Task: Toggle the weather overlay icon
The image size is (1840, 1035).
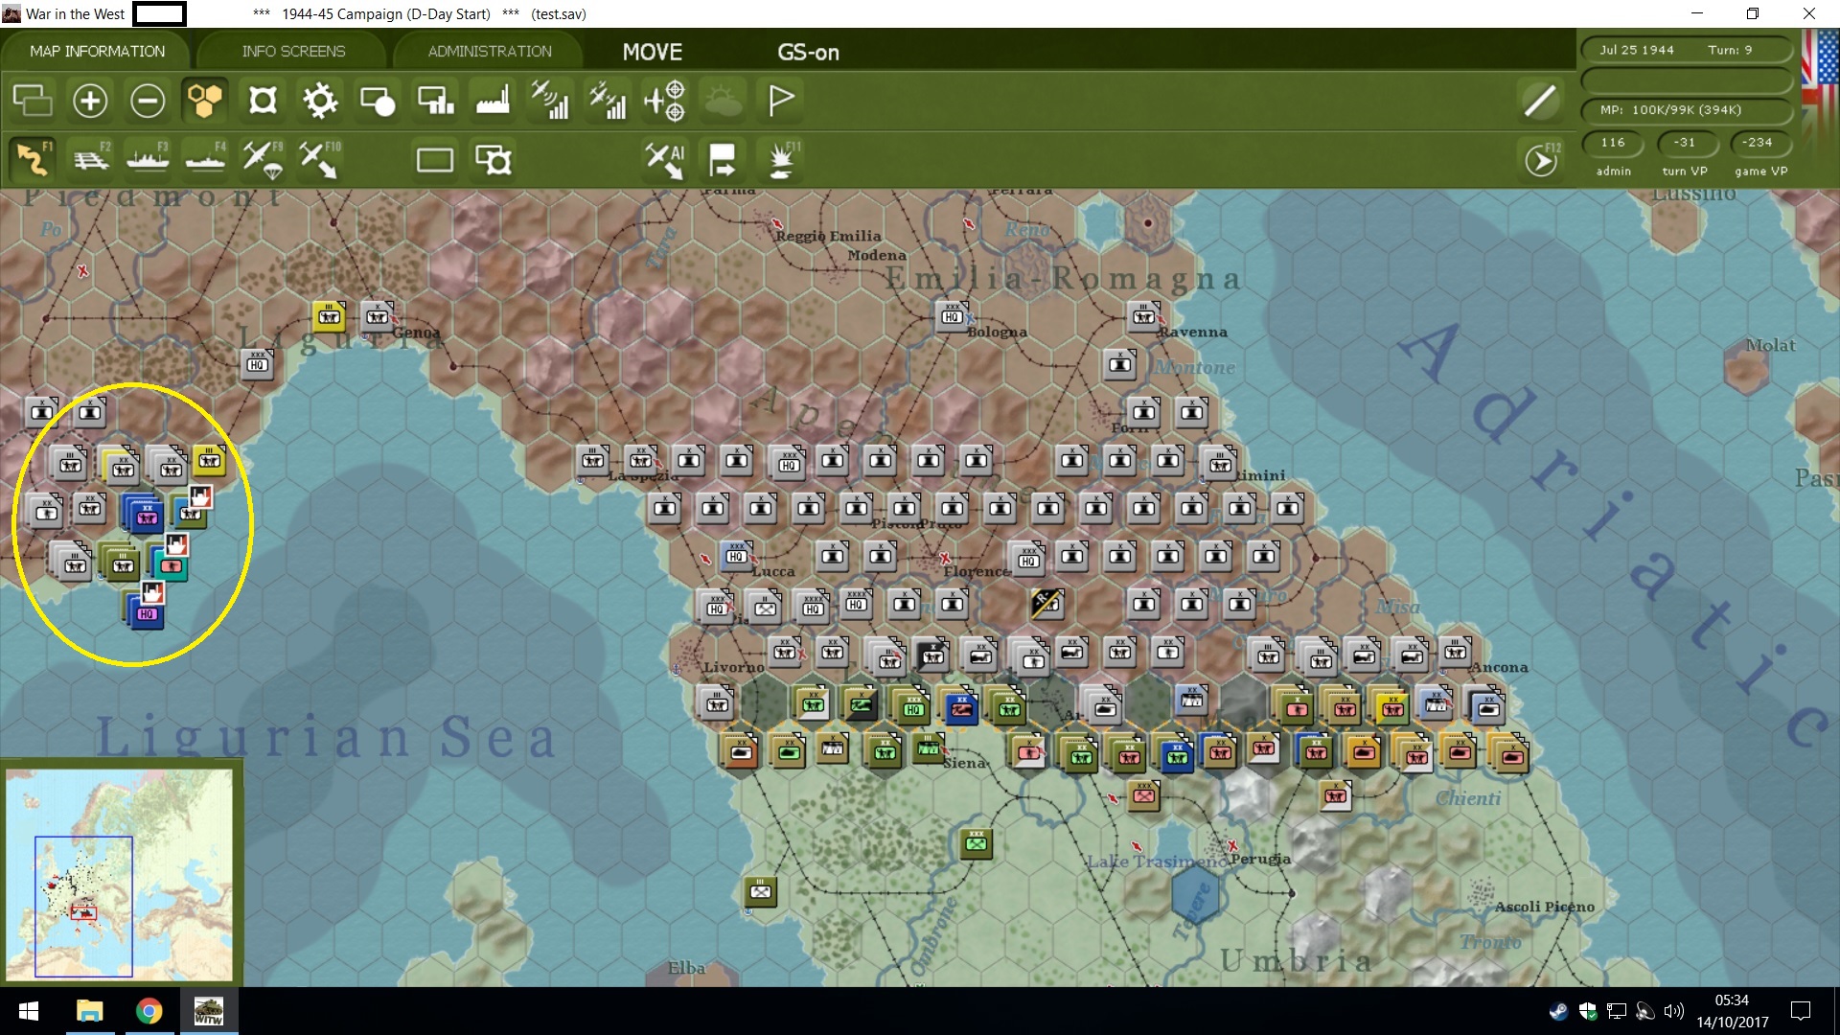Action: click(724, 101)
